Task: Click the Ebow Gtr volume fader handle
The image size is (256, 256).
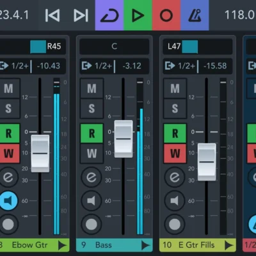Action: (x=40, y=154)
